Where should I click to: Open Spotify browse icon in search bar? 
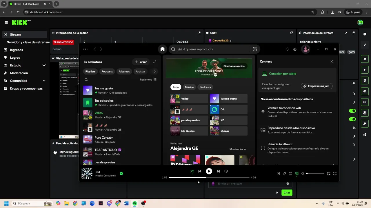point(255,49)
